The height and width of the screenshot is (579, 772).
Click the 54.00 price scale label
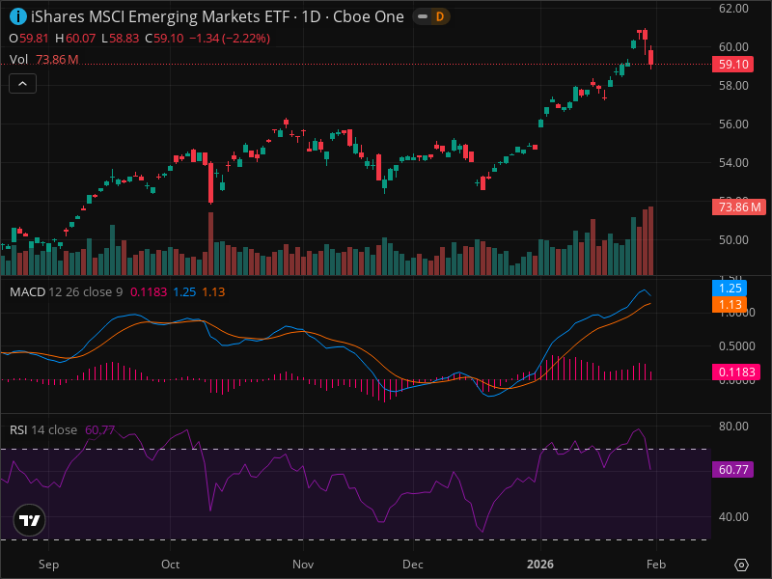733,162
